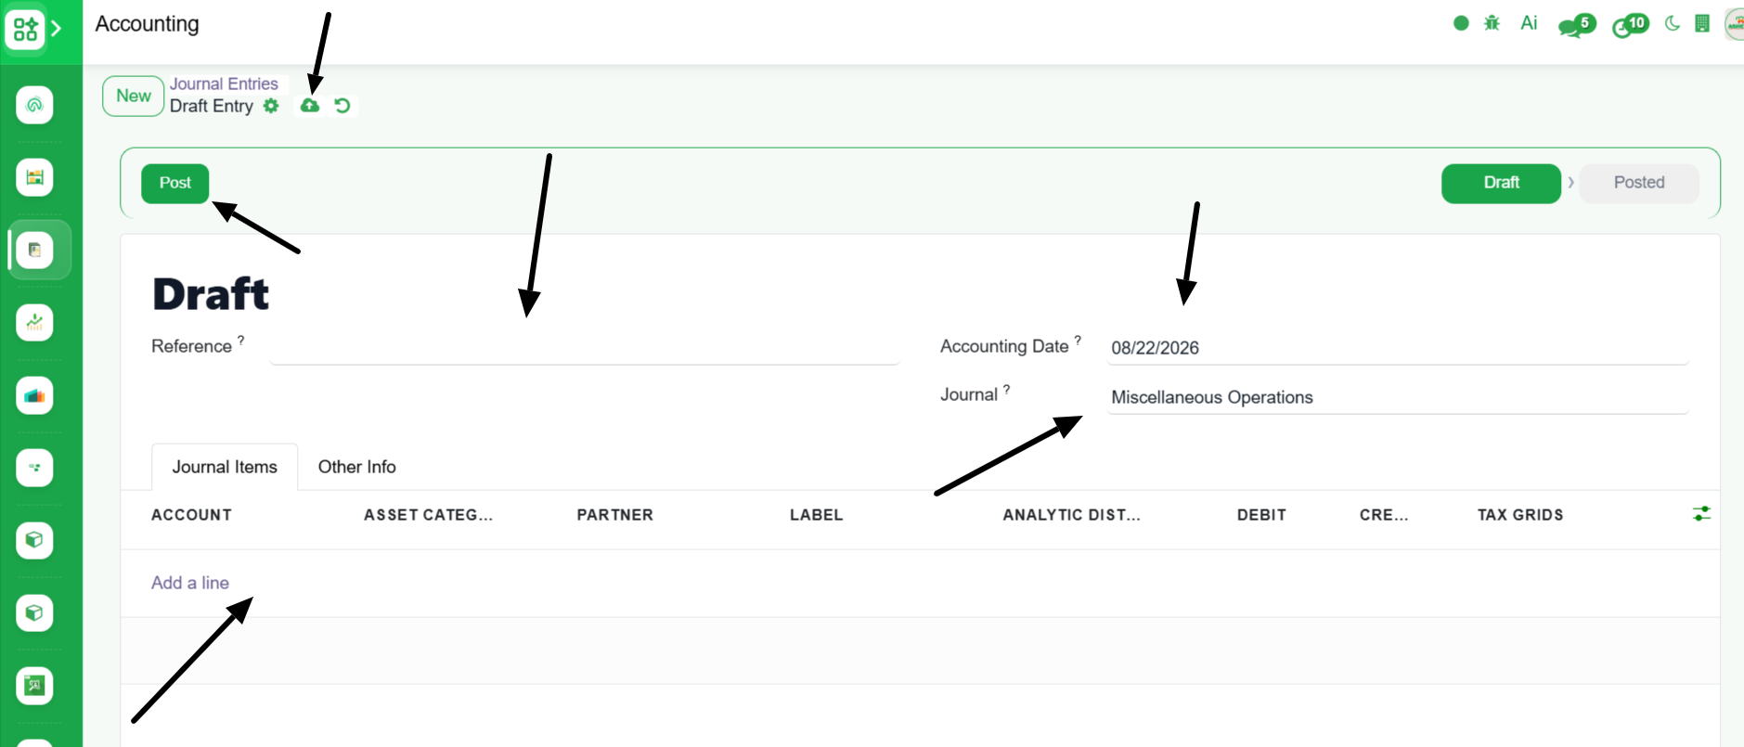The height and width of the screenshot is (747, 1744).
Task: Open the Ai assistant in the top bar
Action: [x=1529, y=23]
